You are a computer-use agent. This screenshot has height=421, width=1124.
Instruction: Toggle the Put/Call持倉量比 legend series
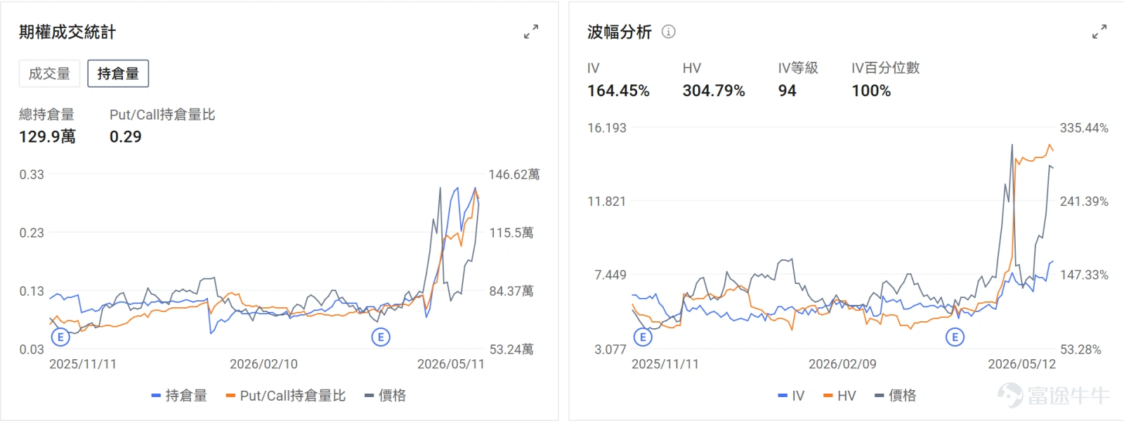(285, 396)
